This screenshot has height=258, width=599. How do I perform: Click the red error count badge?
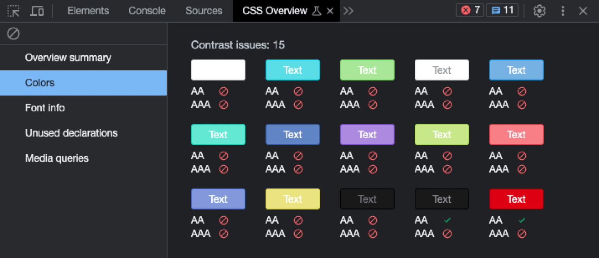(470, 10)
